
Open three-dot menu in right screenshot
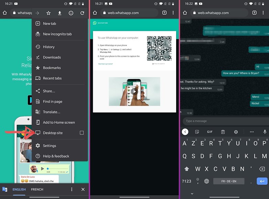[x=263, y=13]
